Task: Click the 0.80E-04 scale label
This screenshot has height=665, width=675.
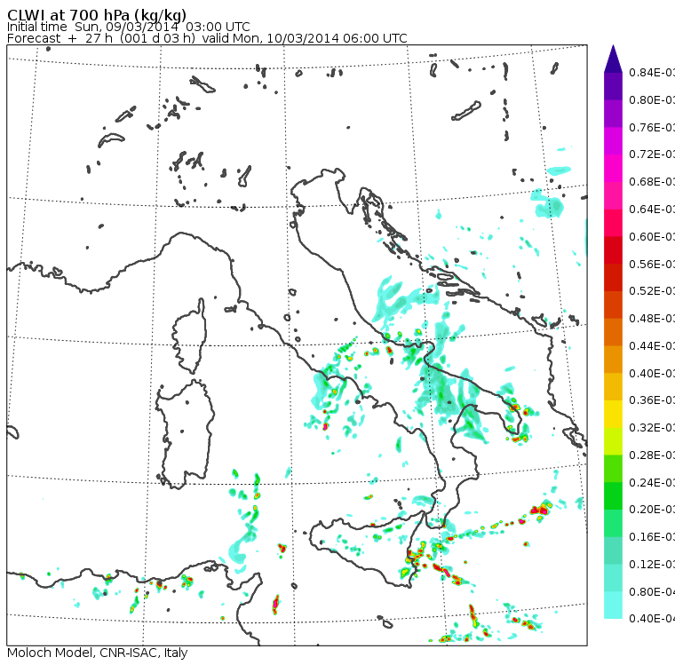Action: pyautogui.click(x=652, y=592)
